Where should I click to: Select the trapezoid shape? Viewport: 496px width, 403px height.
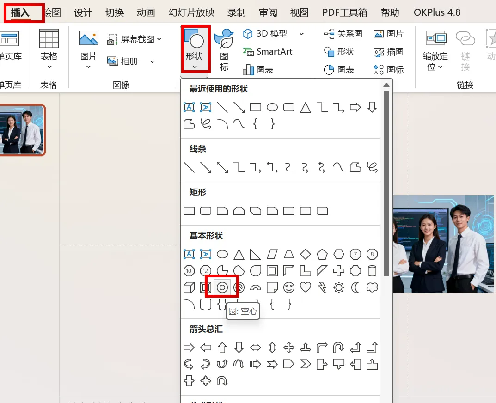[288, 254]
